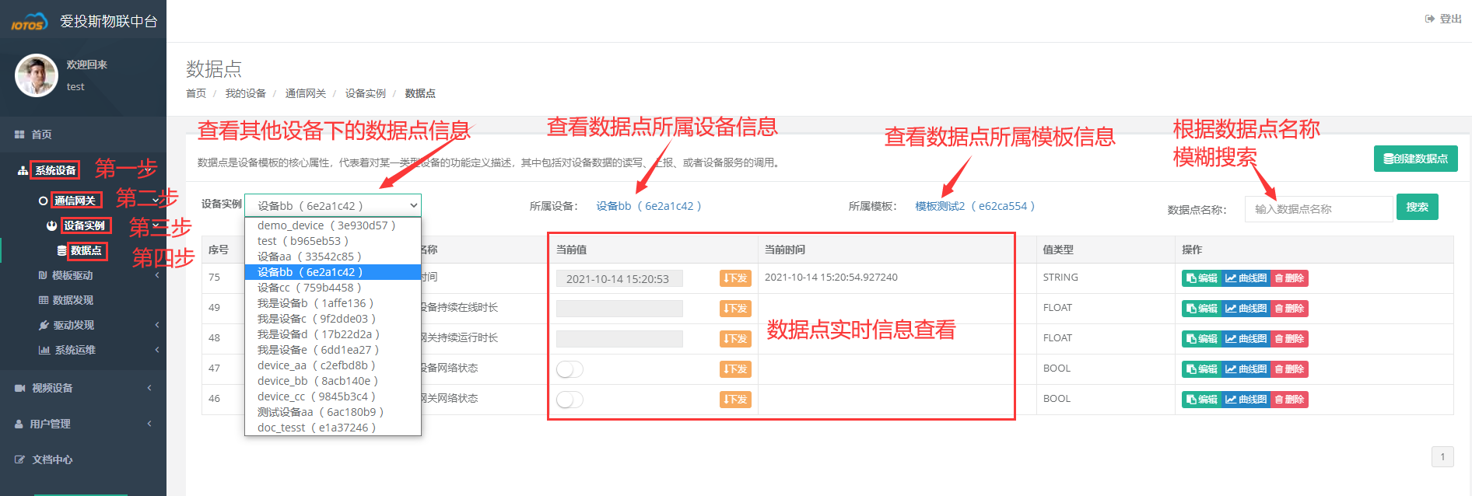The height and width of the screenshot is (496, 1472).
Task: Expand the 系统运维 menu chevron
Action: [157, 350]
